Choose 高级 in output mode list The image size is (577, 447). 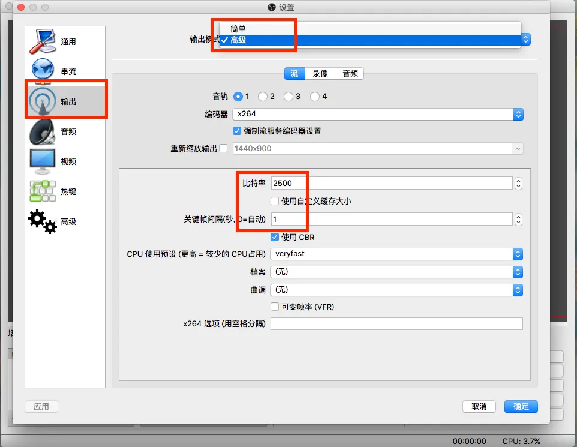[370, 40]
